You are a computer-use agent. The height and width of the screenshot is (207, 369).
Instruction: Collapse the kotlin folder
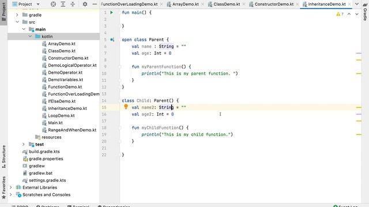coord(30,36)
